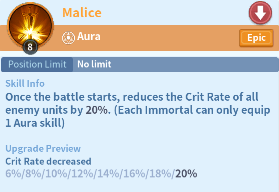Select the 10% upgrade level value

tap(56, 174)
